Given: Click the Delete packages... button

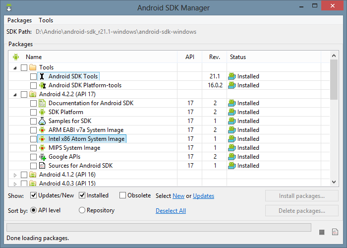Looking at the screenshot, I should click(x=301, y=211).
